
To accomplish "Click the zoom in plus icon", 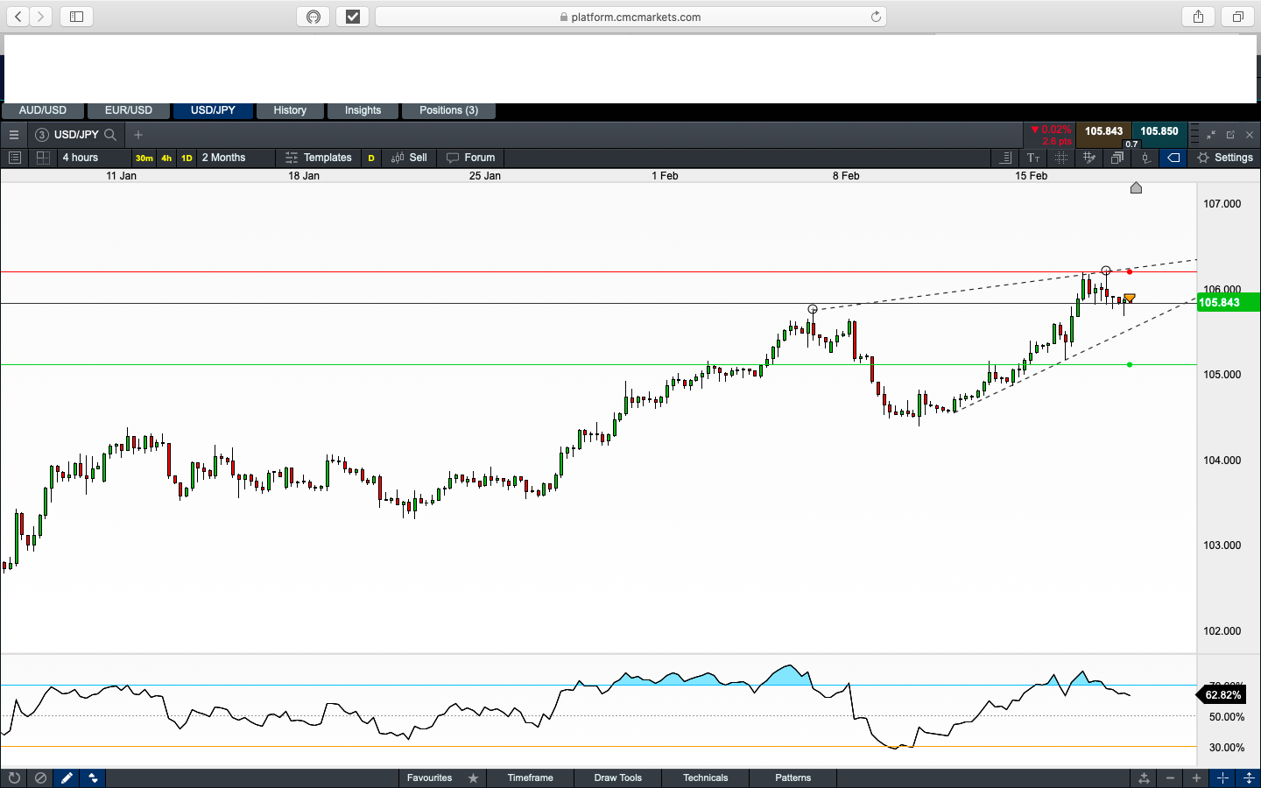I will (x=1196, y=777).
